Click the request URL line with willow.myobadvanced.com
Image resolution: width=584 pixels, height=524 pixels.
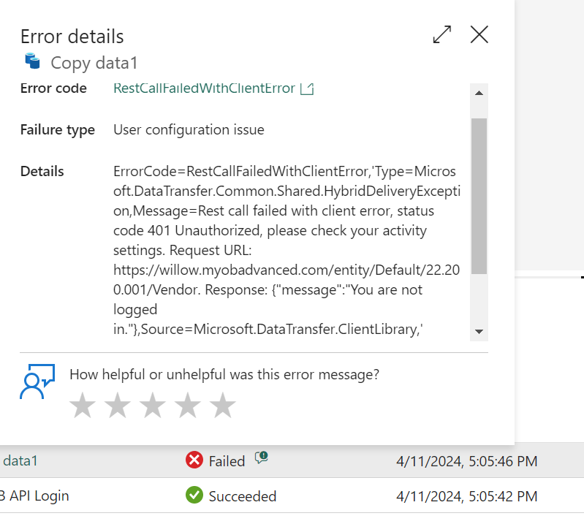(287, 270)
